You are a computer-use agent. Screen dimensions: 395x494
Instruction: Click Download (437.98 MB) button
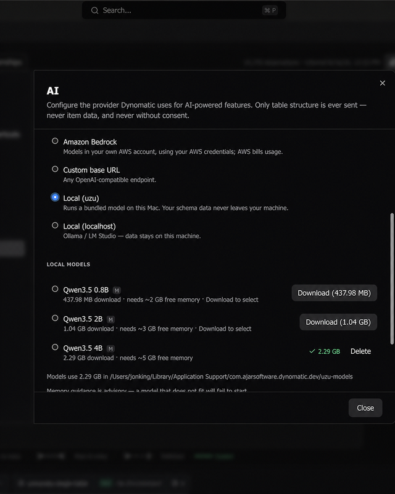(334, 293)
